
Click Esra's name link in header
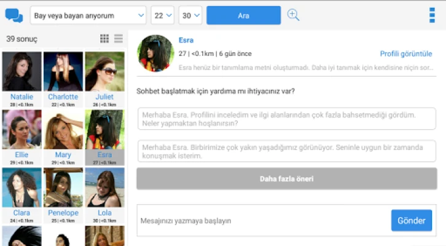[x=186, y=41]
